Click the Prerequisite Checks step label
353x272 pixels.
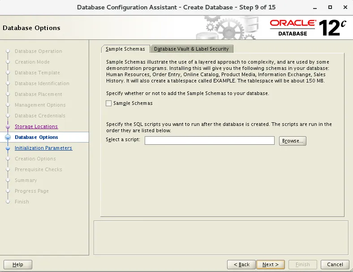(x=39, y=169)
